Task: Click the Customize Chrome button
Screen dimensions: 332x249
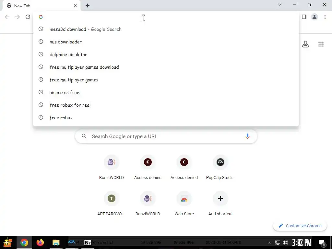Action: pyautogui.click(x=300, y=226)
